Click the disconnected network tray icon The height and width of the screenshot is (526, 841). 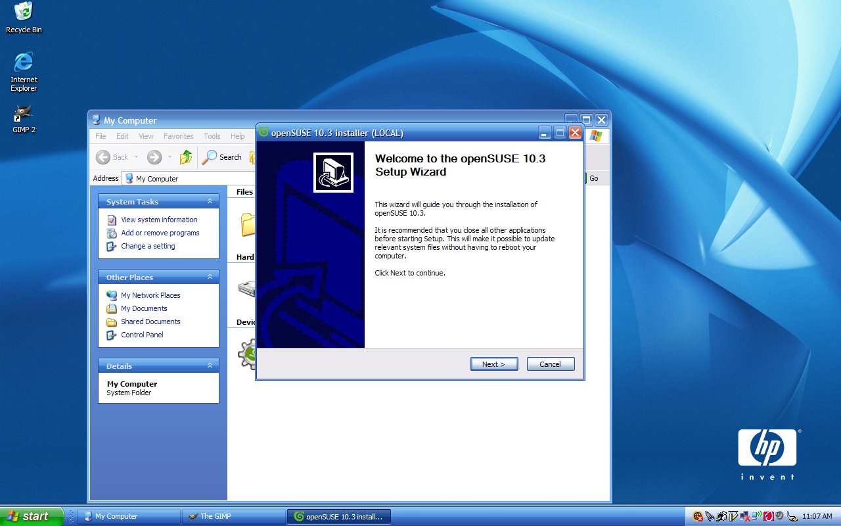(x=745, y=516)
